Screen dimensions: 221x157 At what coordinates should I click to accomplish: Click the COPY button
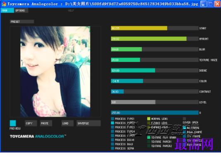click(x=31, y=123)
